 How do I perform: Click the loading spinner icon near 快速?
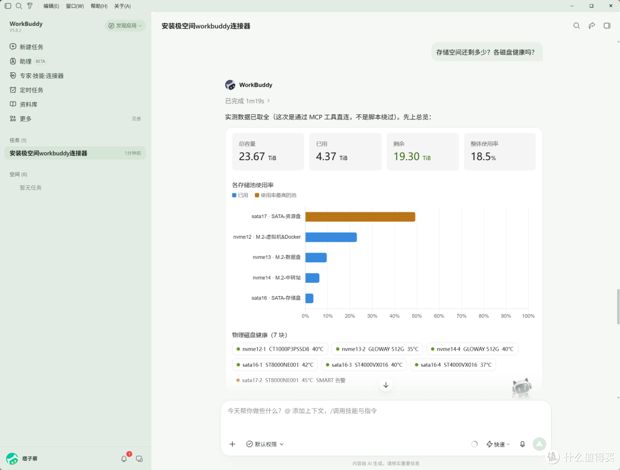click(475, 444)
